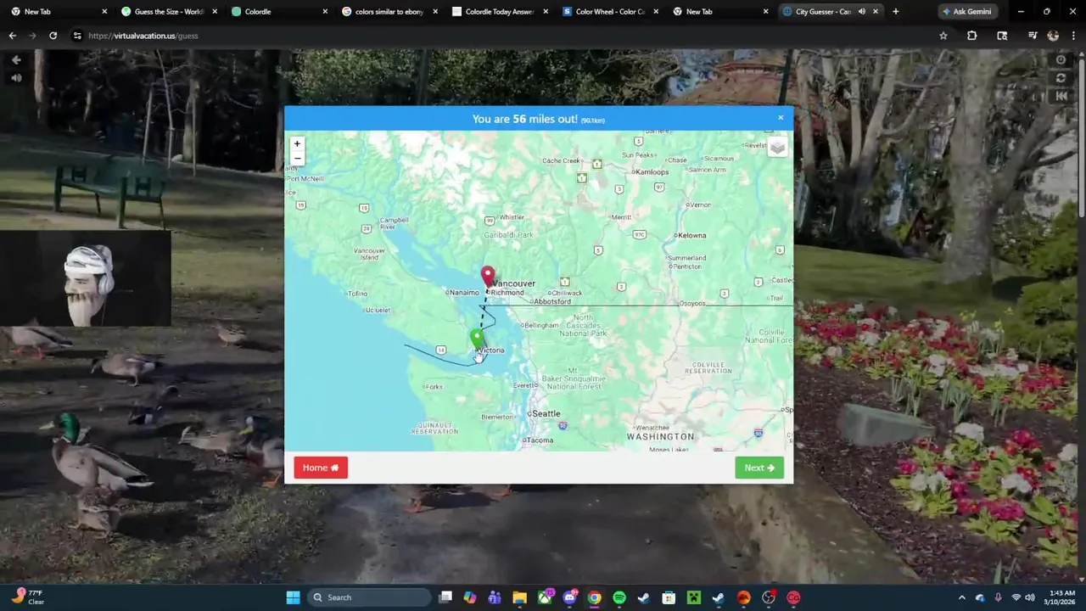
Task: Open browser extensions menu
Action: point(972,36)
